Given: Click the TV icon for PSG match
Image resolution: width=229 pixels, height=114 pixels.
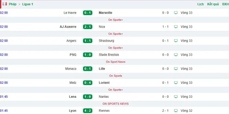Looking at the screenshot, I should point(176,55).
